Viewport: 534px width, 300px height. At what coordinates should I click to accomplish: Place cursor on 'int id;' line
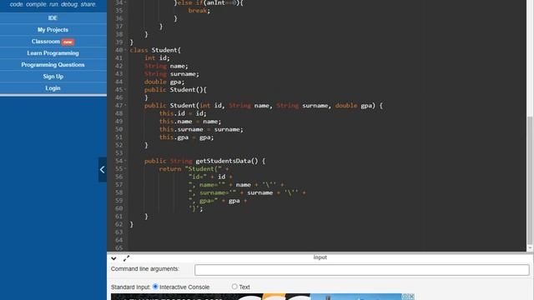(157, 57)
